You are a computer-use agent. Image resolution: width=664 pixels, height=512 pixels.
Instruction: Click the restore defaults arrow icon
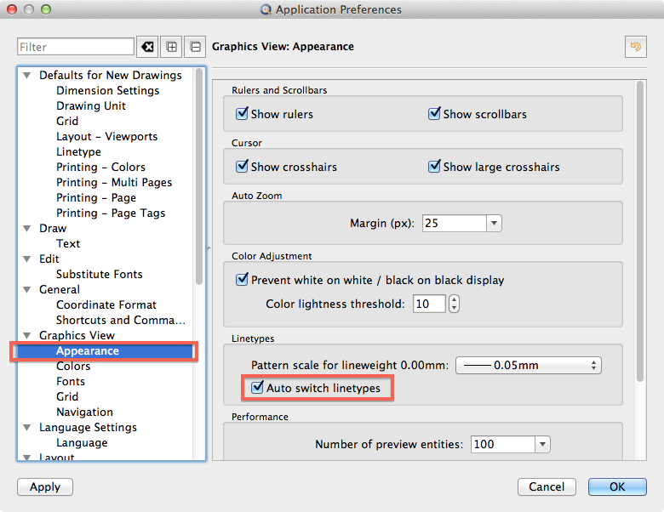pos(634,47)
